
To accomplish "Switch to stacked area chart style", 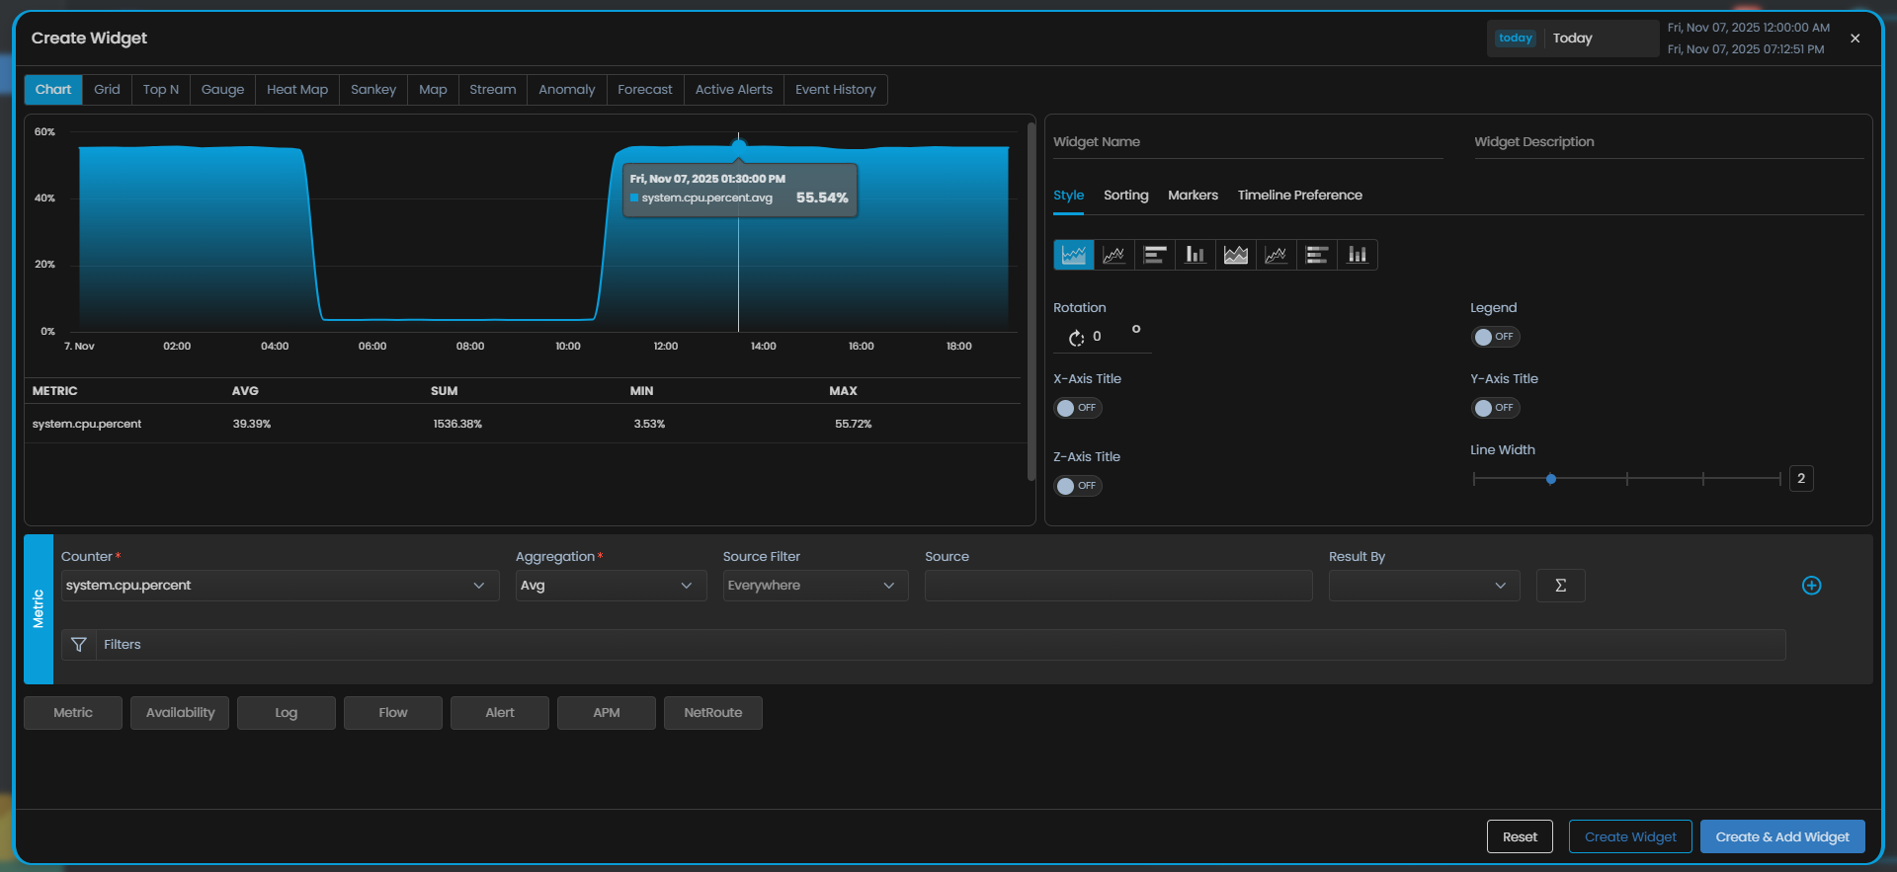I will point(1236,255).
